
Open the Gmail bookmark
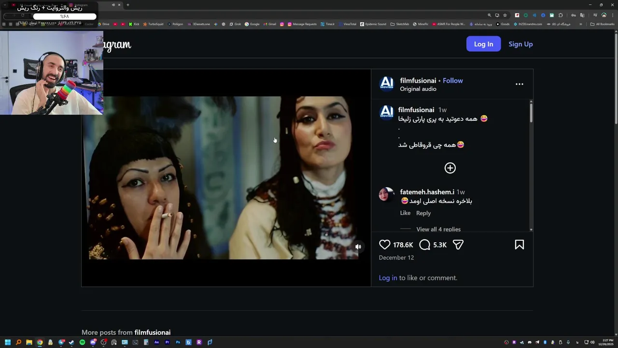[x=270, y=24]
